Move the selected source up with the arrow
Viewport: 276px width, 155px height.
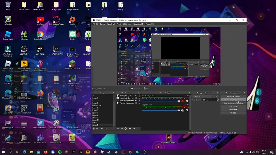click(130, 129)
